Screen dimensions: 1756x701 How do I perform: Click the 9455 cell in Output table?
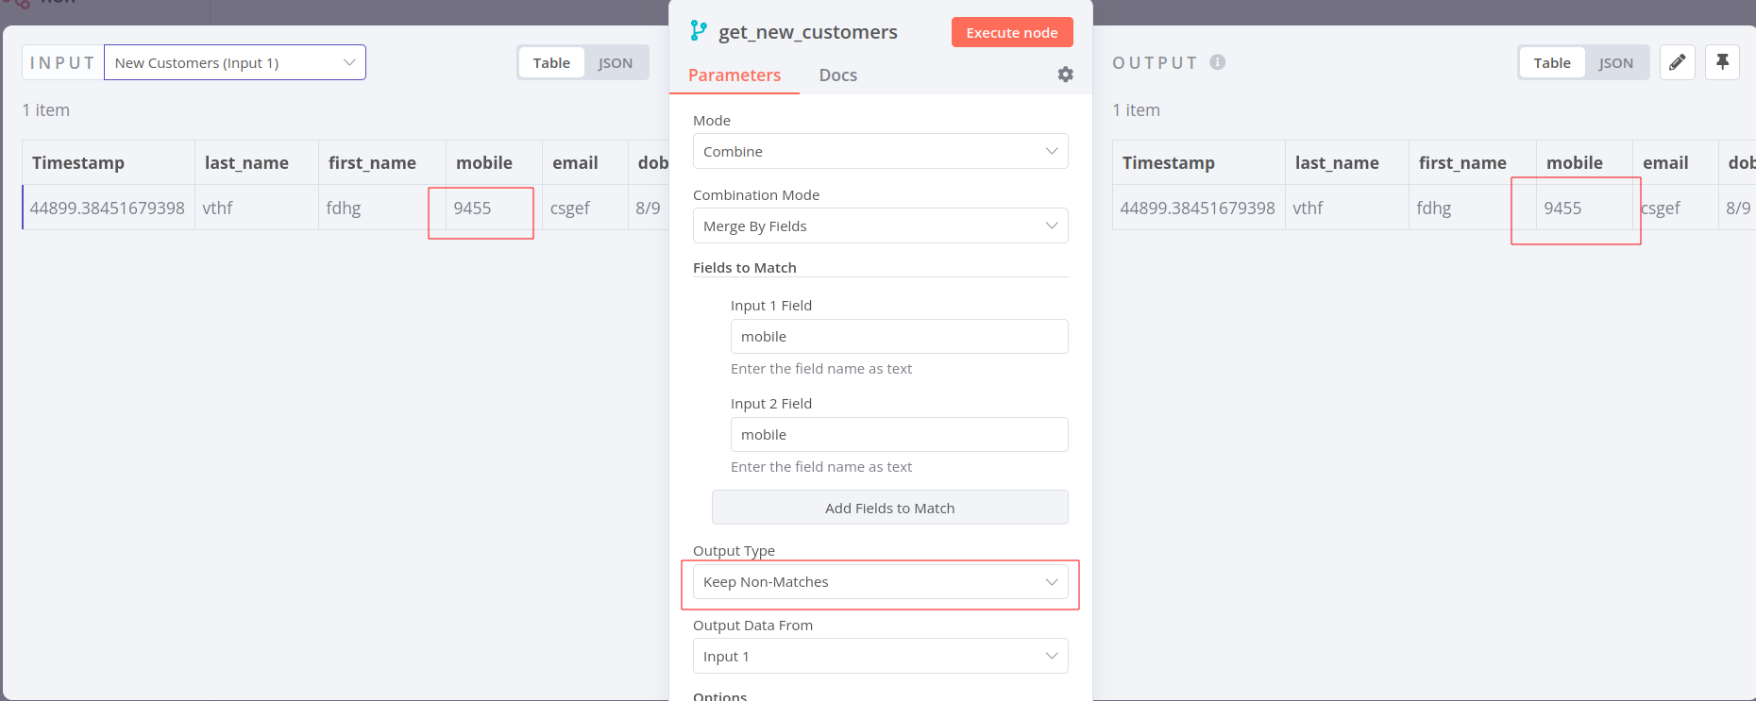(x=1584, y=208)
